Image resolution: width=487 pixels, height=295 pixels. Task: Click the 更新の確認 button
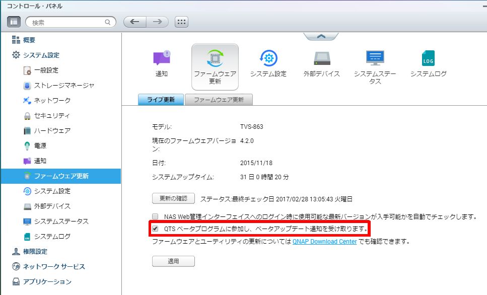[173, 198]
